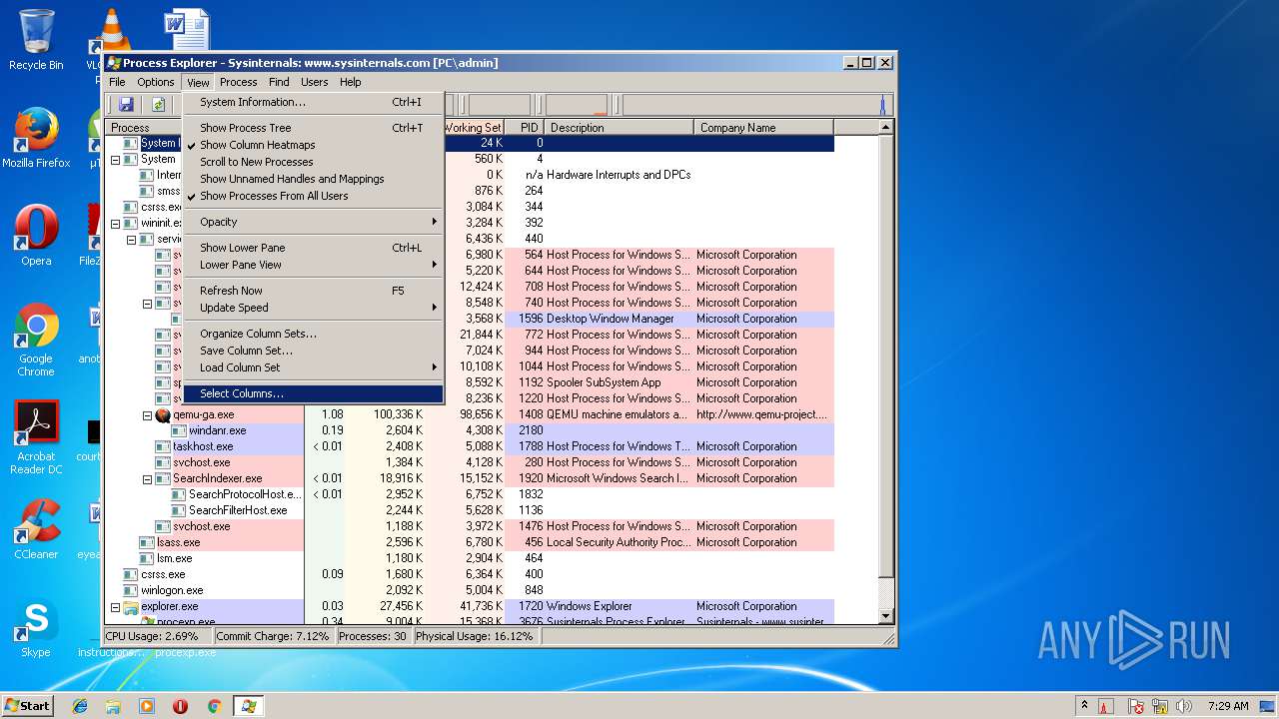This screenshot has width=1279, height=719.
Task: Click the taskbar clock showing 7:29 AM
Action: pos(1227,706)
